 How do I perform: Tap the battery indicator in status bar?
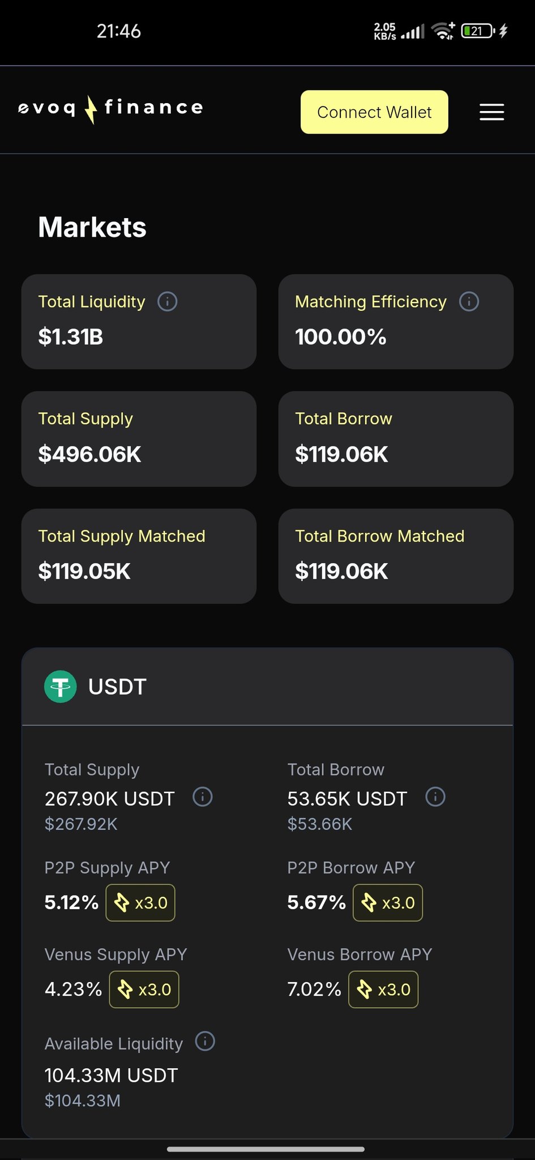(478, 31)
